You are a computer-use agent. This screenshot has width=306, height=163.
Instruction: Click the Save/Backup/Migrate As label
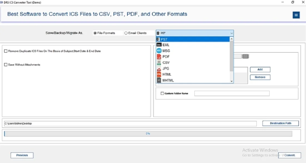pos(64,33)
